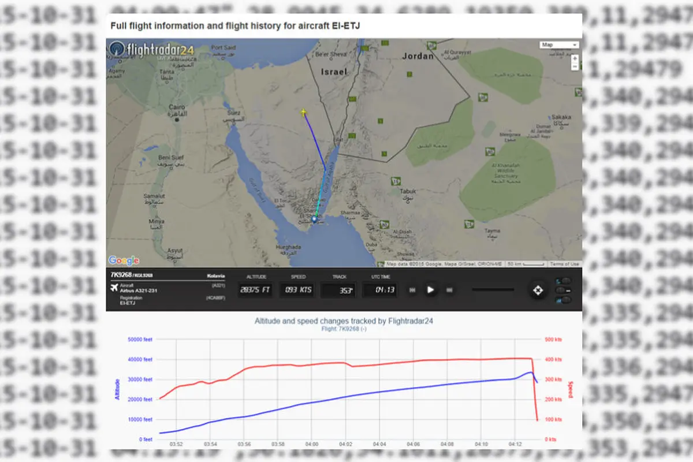Screen dimensions: 693x462
Task: Adjust the playback speed slider
Action: point(493,289)
